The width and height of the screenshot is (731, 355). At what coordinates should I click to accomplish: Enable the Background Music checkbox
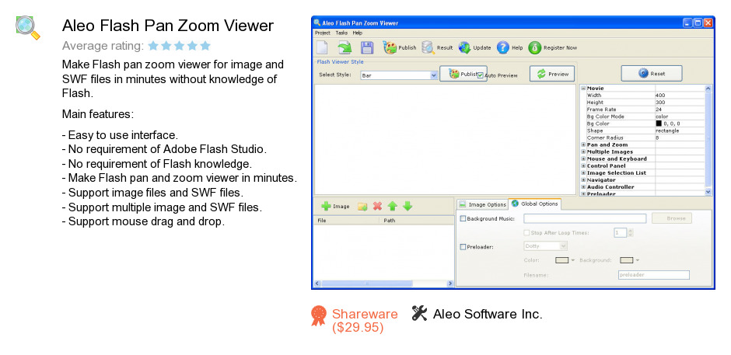click(x=463, y=218)
